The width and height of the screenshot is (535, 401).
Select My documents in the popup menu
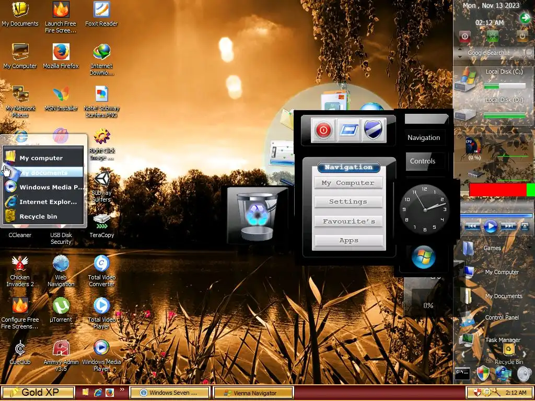coord(43,172)
